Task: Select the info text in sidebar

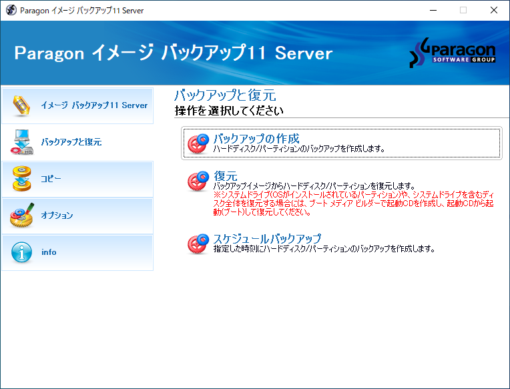Action: pyautogui.click(x=49, y=252)
